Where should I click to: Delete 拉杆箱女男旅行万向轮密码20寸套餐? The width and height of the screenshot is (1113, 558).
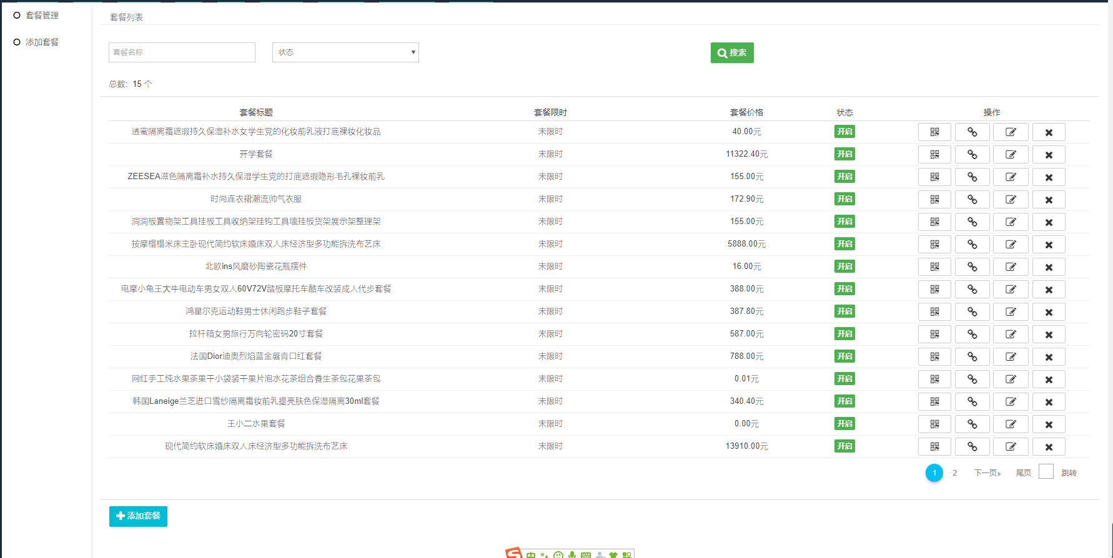[x=1049, y=334]
